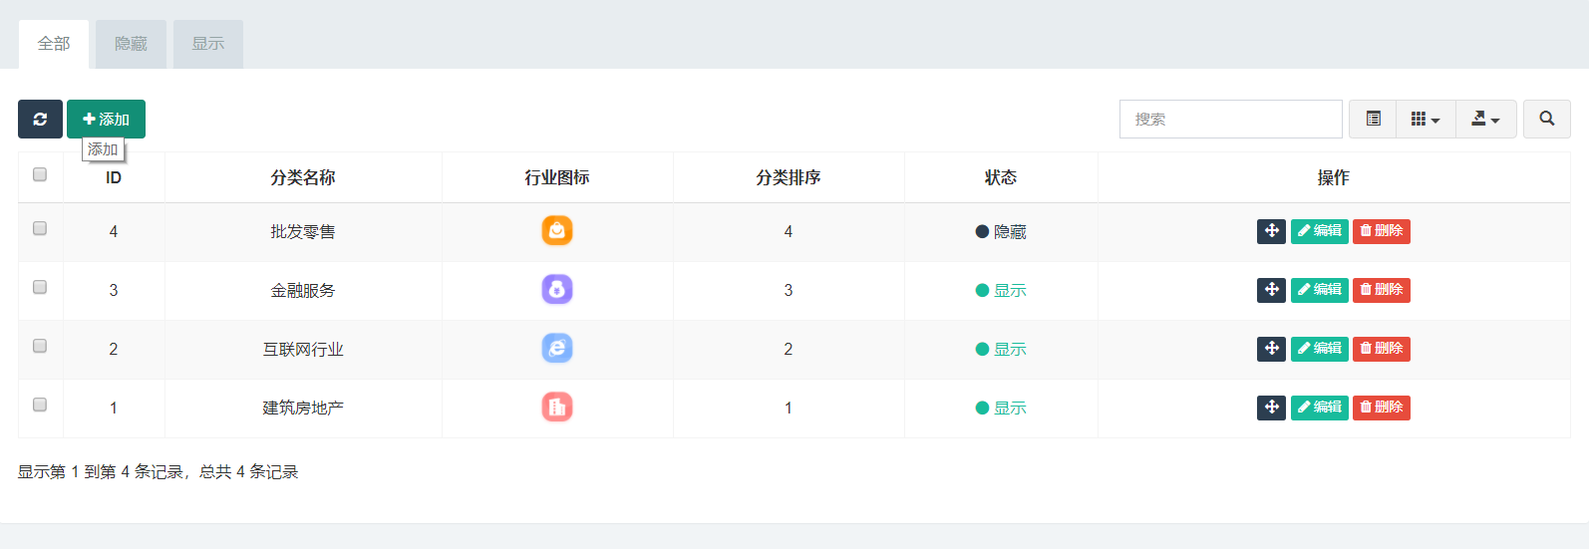This screenshot has height=549, width=1589.
Task: Click the drag-move icon for 批发零售 row
Action: click(x=1271, y=231)
